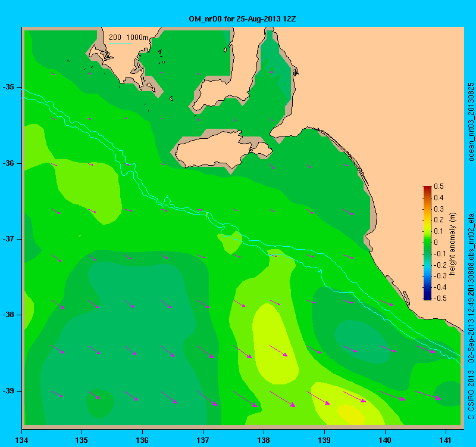Image resolution: width=476 pixels, height=447 pixels.
Task: Click the 0.3 colorbar tick label
Action: coord(439,209)
